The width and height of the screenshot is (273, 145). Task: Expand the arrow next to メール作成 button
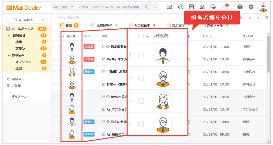click(x=43, y=20)
